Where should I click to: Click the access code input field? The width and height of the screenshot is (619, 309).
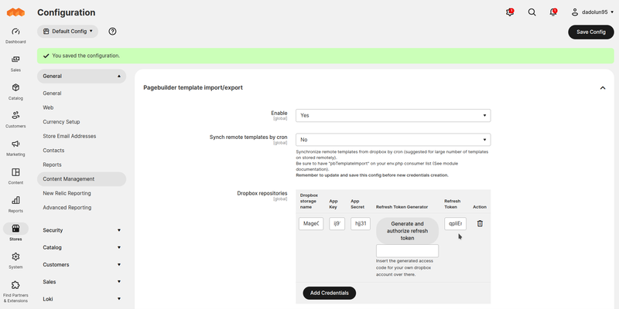coord(407,251)
